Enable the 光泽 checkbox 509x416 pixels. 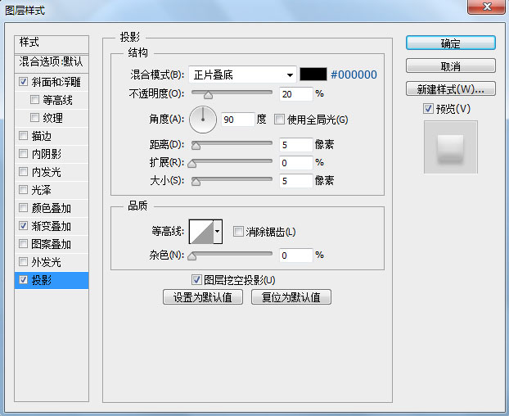point(24,189)
